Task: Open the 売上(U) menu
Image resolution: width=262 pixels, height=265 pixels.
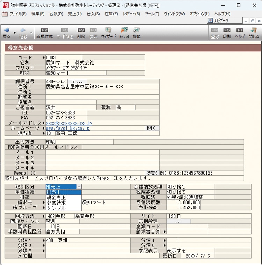Action: [x=75, y=14]
